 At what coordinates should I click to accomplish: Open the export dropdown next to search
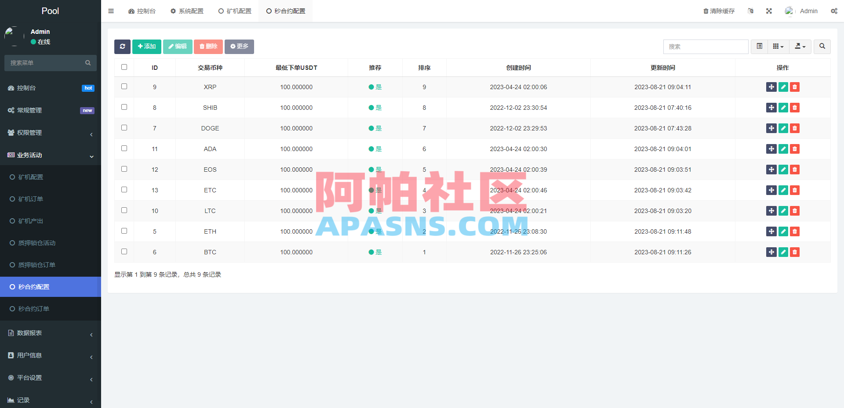click(800, 47)
